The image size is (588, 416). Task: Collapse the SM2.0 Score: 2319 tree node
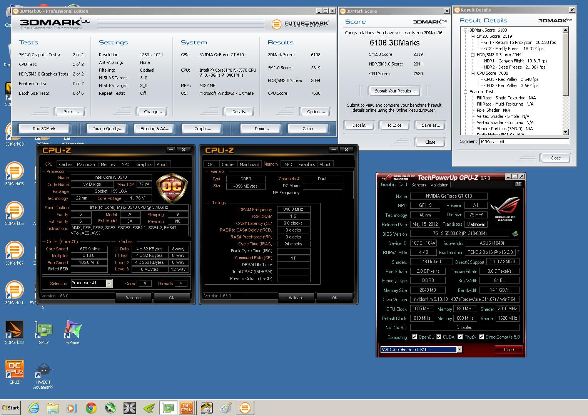[x=473, y=36]
